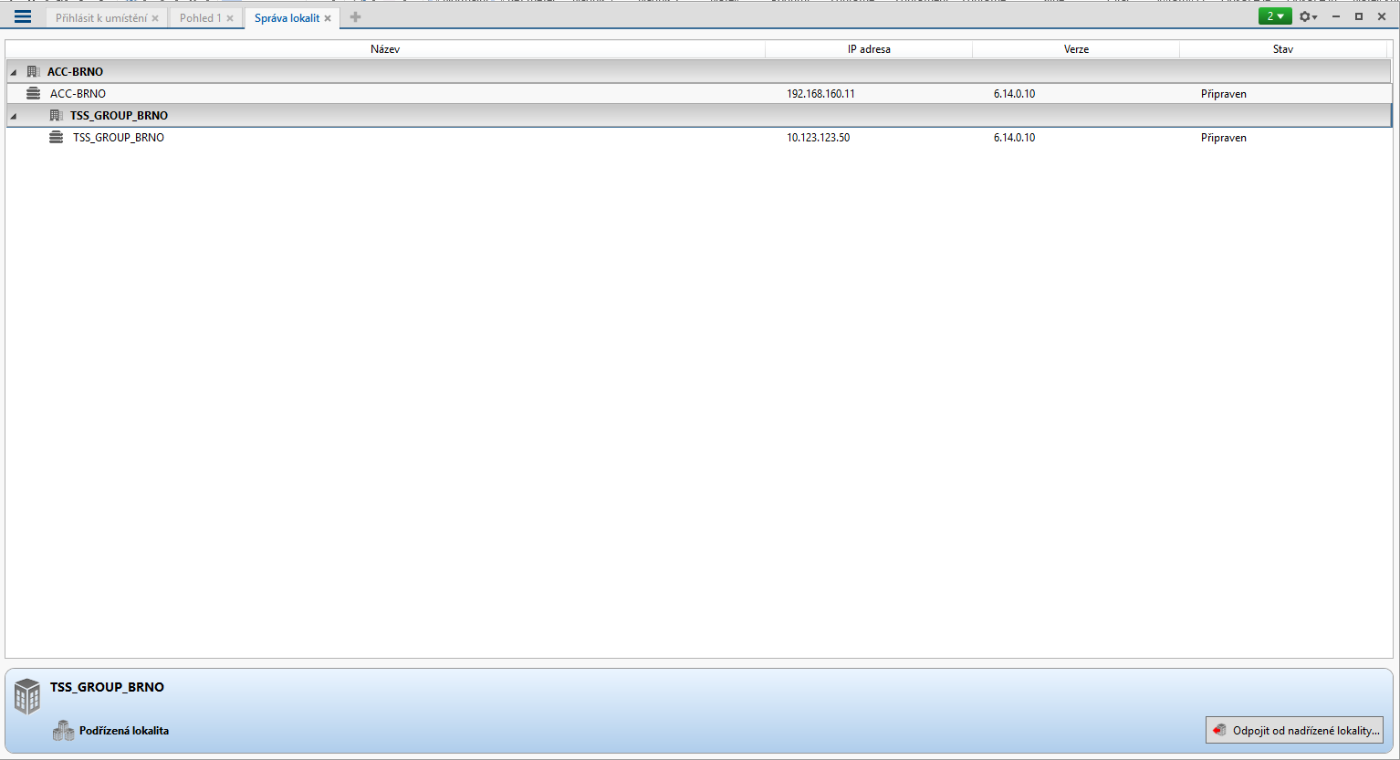This screenshot has width=1400, height=760.
Task: Click Odpojit od nadřízené lokality button
Action: [1294, 731]
